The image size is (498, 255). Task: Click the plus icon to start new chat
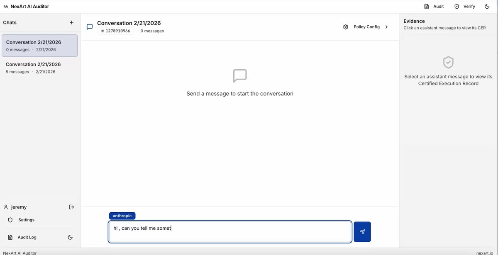71,22
